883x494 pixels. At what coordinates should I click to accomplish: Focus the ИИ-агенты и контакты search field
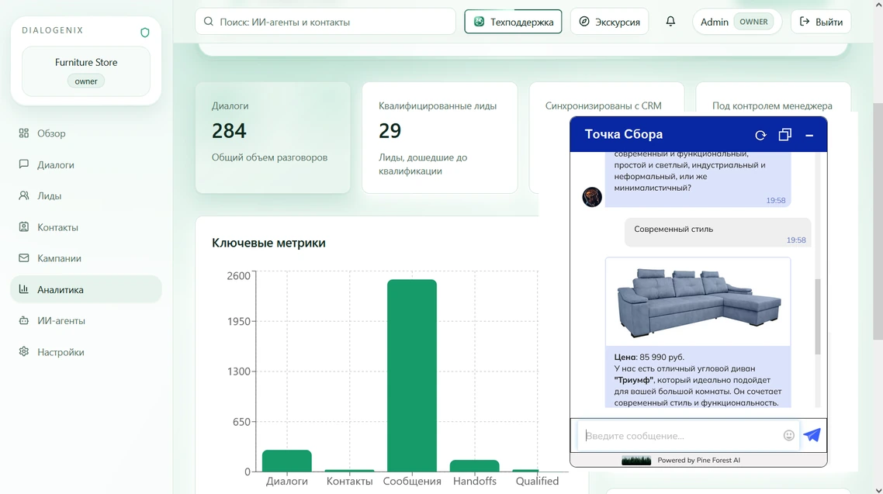pos(325,22)
